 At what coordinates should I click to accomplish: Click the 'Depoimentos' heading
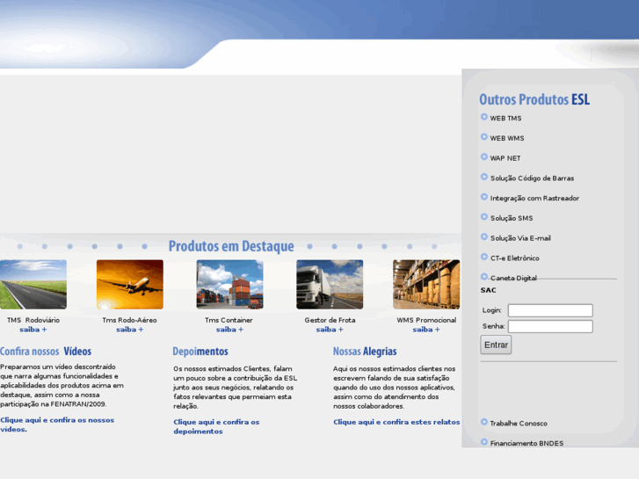click(200, 352)
